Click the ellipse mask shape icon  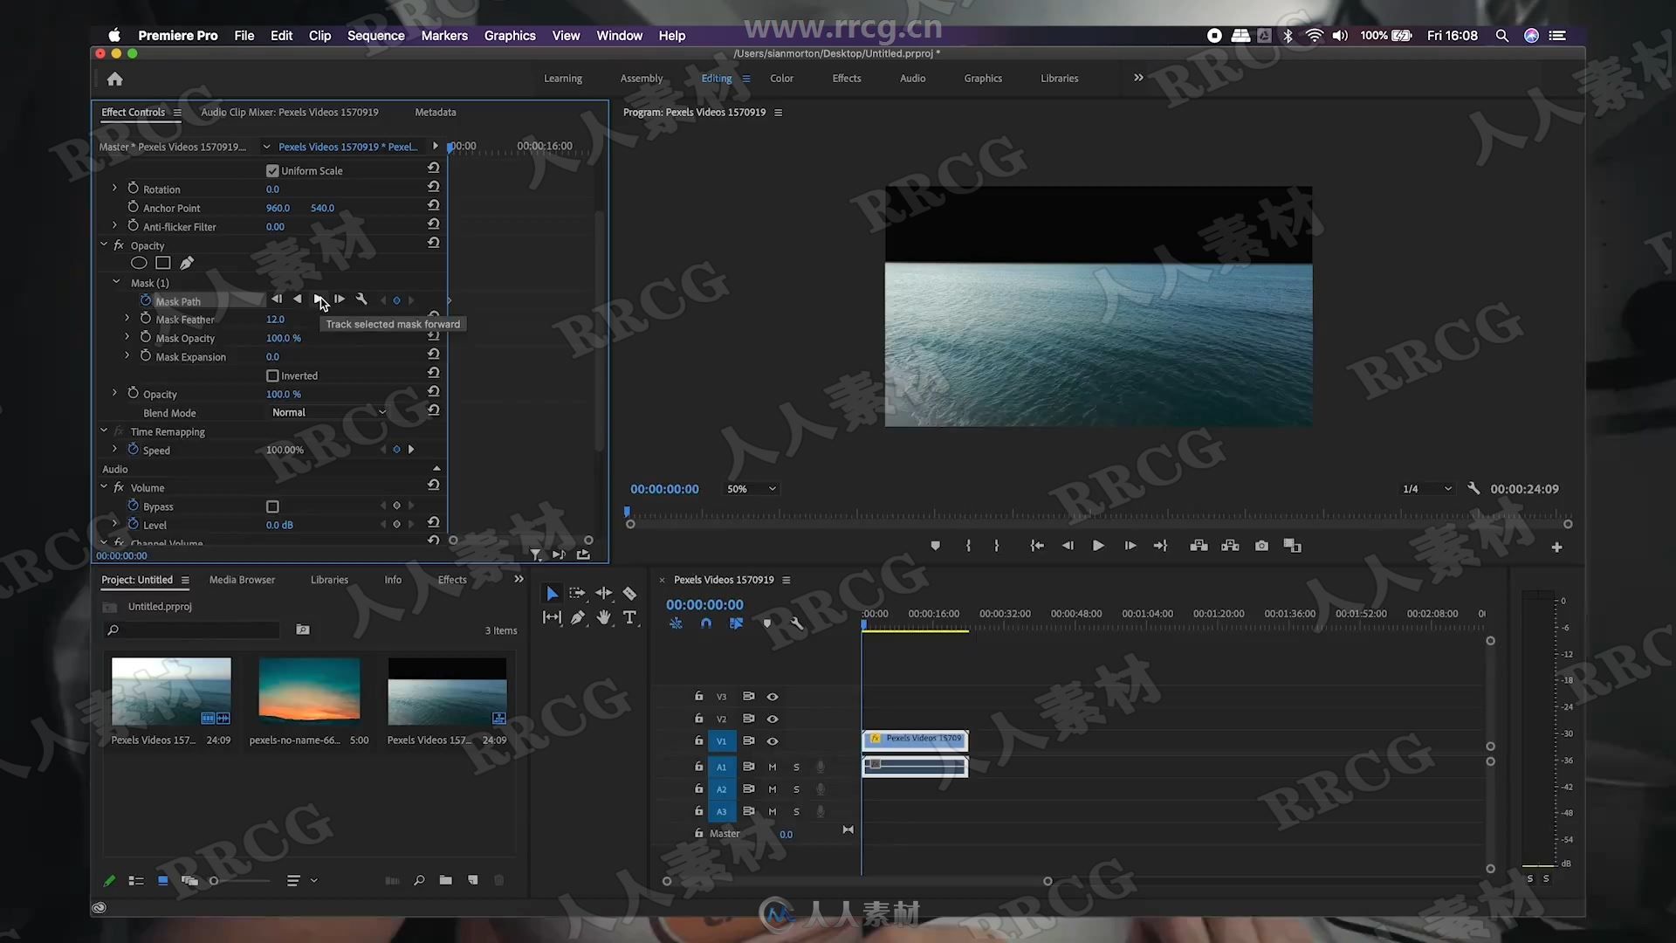(x=138, y=261)
